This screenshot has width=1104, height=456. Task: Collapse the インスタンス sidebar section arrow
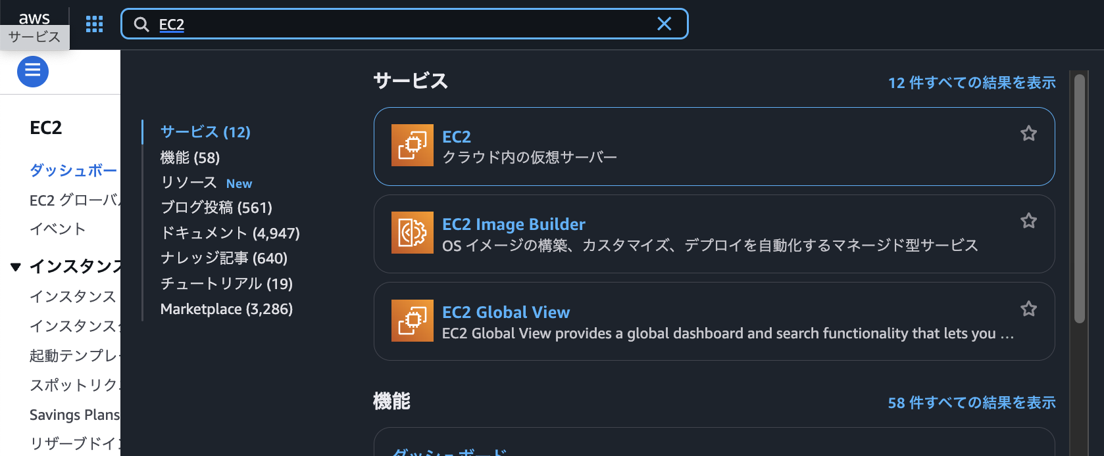coord(16,267)
